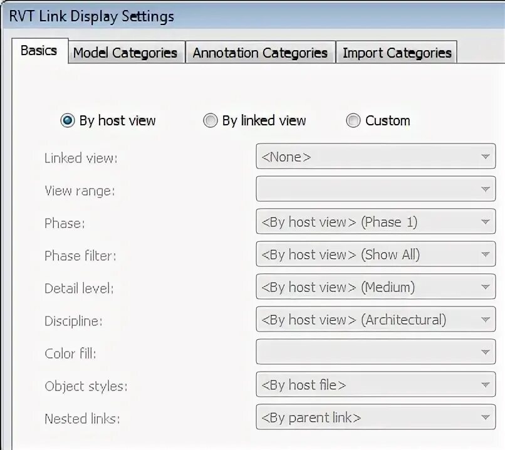This screenshot has height=450, width=505.
Task: Open the Annotation Categories tab
Action: [x=260, y=53]
